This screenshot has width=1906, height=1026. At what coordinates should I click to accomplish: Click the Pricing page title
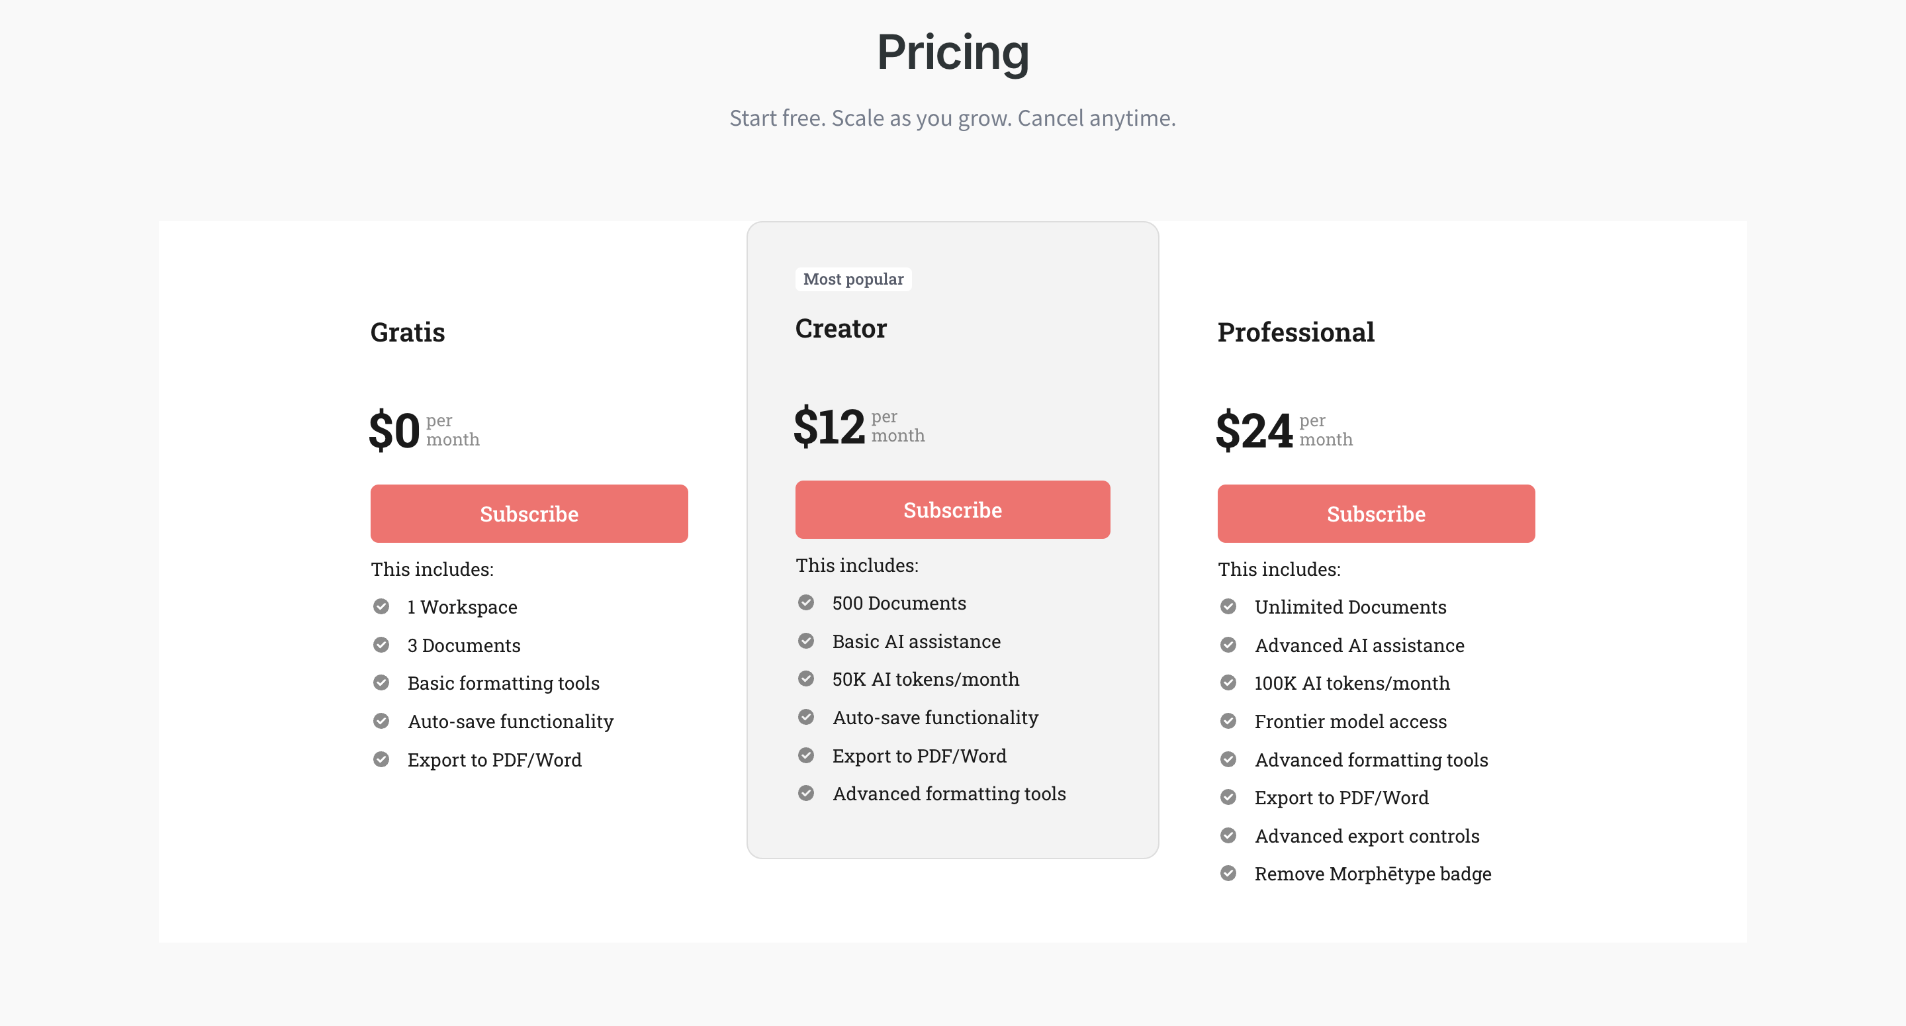click(953, 52)
